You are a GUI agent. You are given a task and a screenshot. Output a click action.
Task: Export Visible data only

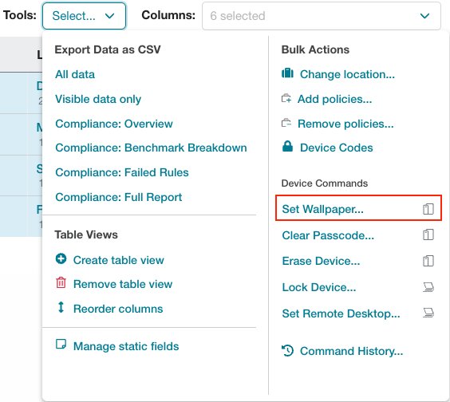[x=98, y=99]
